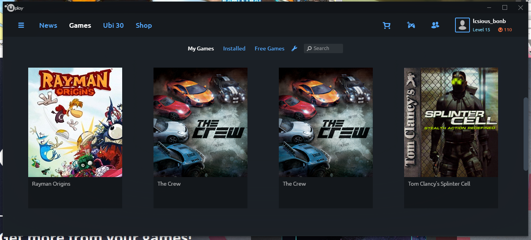View the Free Games section
Viewport: 531px width, 240px height.
[x=269, y=48]
